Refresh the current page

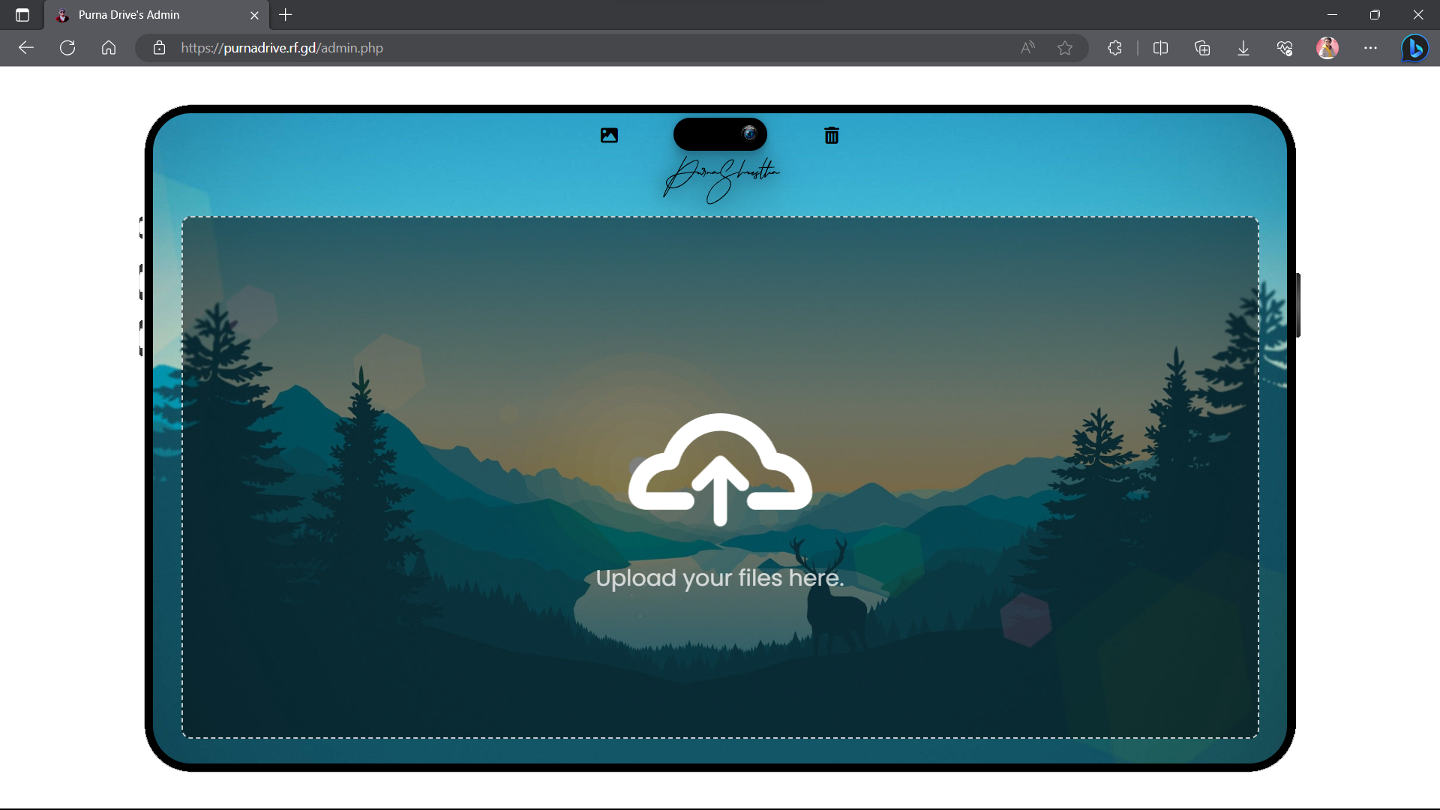(67, 48)
